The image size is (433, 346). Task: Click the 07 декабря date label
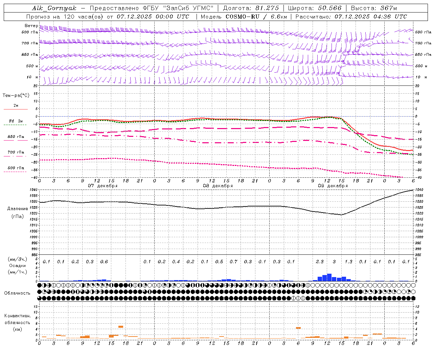(x=103, y=186)
